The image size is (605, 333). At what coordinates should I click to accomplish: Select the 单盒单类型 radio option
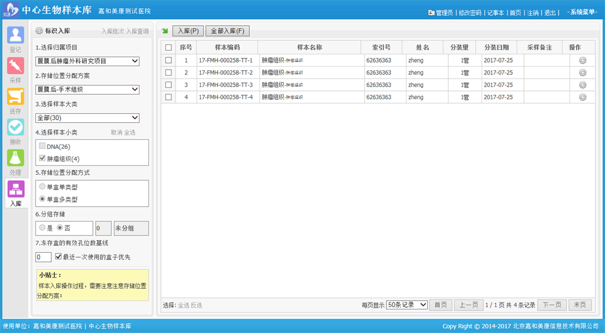click(42, 187)
